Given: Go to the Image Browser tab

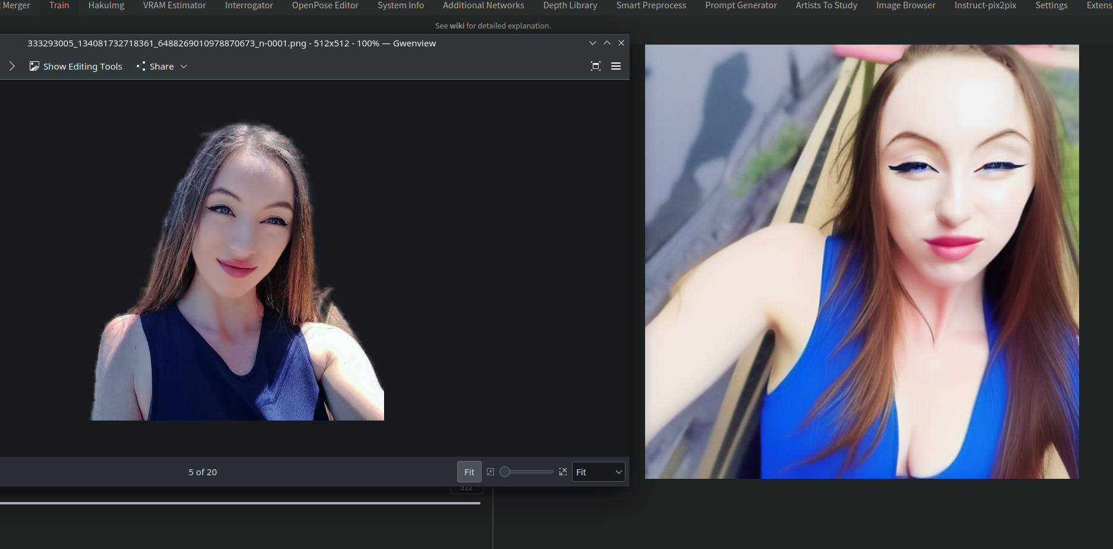Looking at the screenshot, I should (906, 5).
